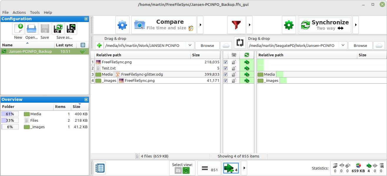Click left grid Relative path header
This screenshot has height=176, width=387.
click(142, 55)
